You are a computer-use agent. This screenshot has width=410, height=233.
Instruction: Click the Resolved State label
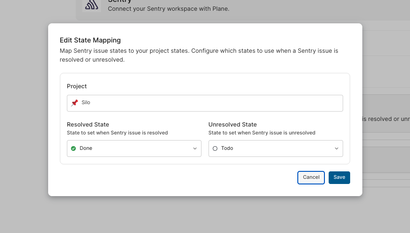(88, 125)
